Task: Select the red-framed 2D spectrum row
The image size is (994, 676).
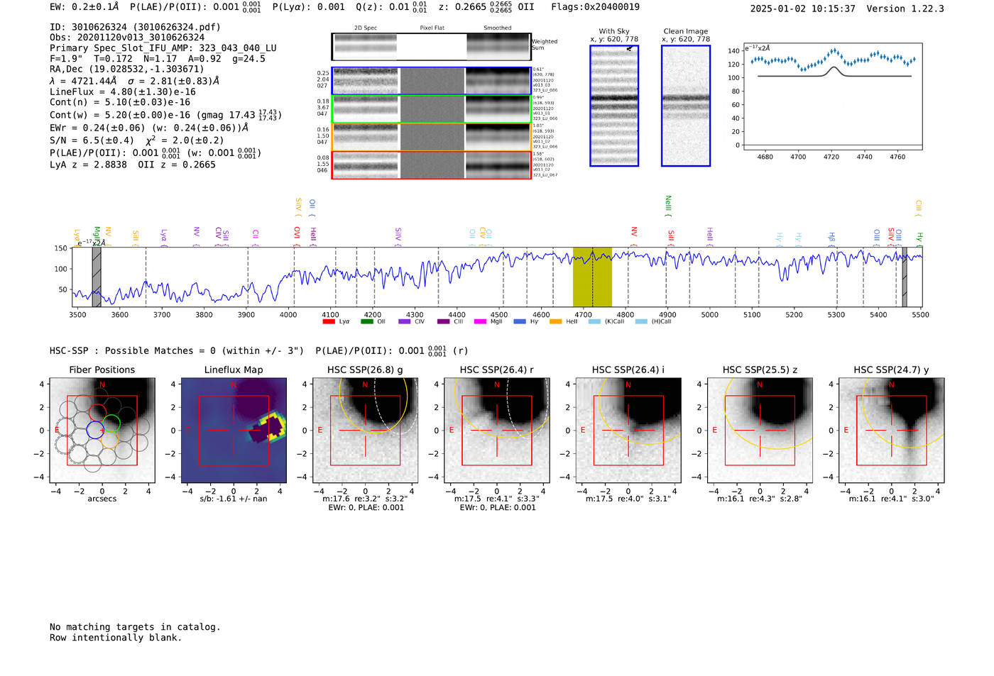Action: (431, 165)
